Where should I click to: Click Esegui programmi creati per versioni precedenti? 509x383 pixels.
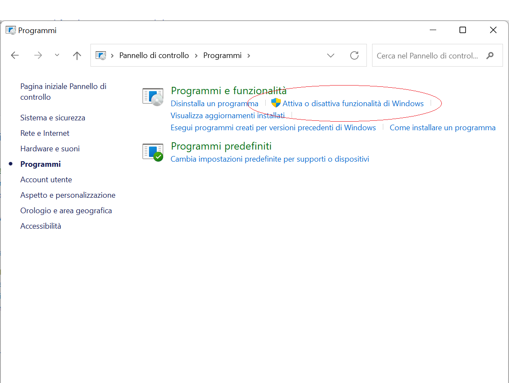pos(273,128)
